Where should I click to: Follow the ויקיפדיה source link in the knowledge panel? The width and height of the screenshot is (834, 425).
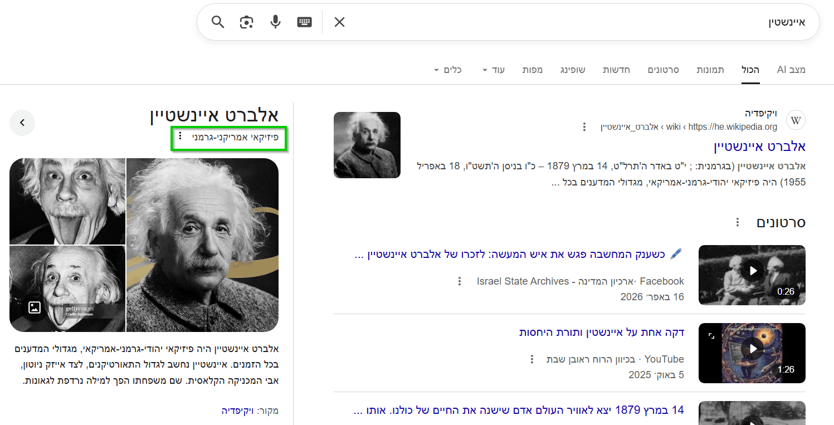[238, 411]
